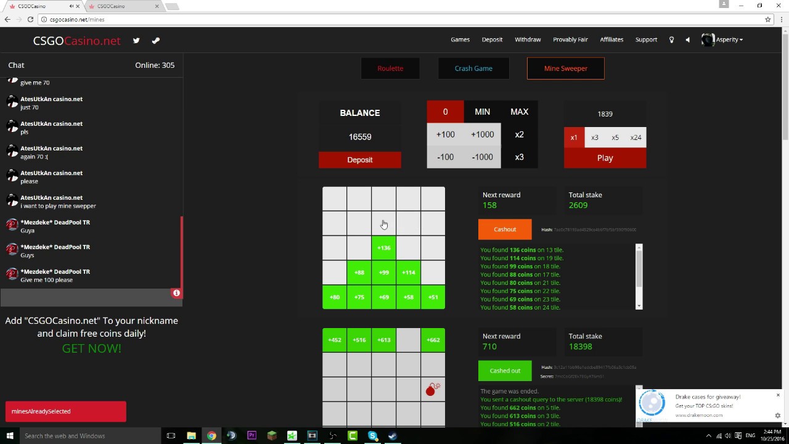Open Camtasia green icon on taskbar

click(x=353, y=436)
